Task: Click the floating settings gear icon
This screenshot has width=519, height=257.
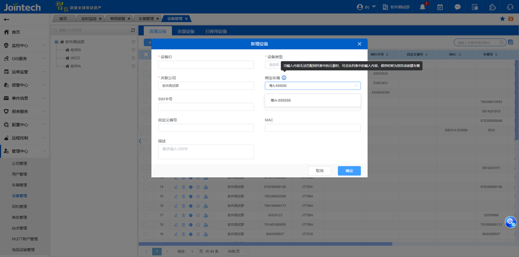Action: tap(510, 221)
